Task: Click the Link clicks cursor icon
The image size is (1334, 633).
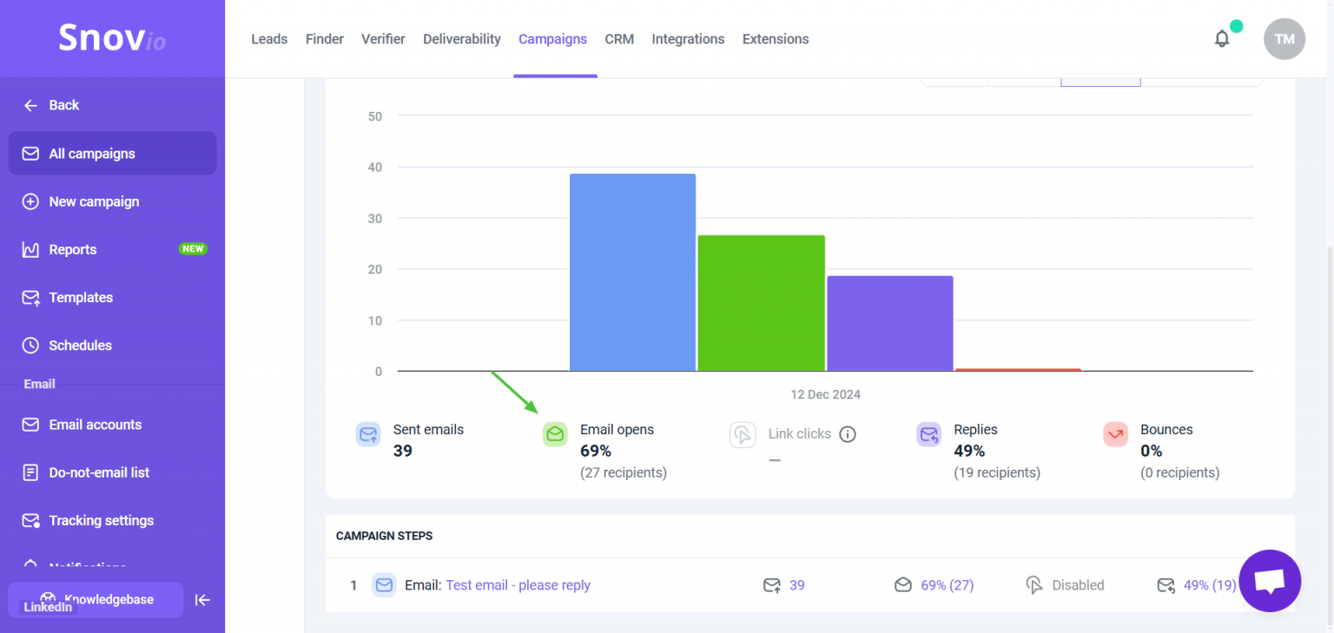Action: 743,434
